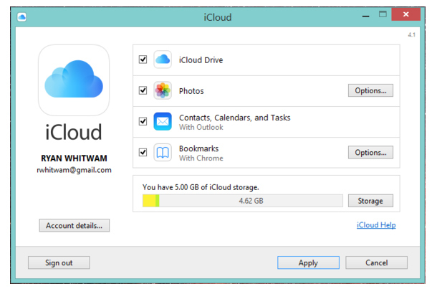The image size is (437, 294).
Task: Click the rwhitwam@gmail.com email text
Action: [75, 170]
